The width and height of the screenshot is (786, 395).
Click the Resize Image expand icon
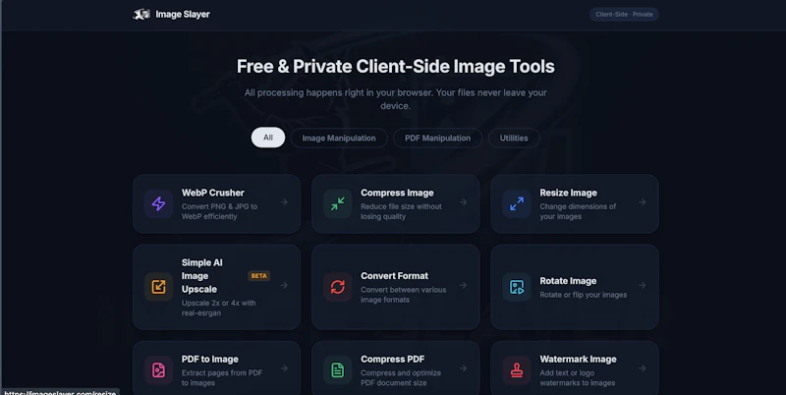coord(517,203)
